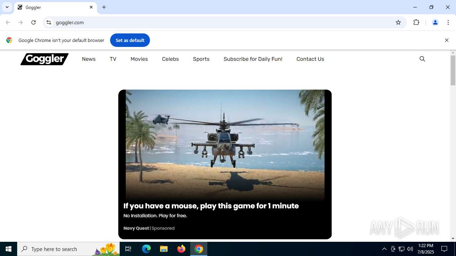Screen dimensions: 456x256
Task: Click scrollbar up arrow
Action: pos(453,53)
